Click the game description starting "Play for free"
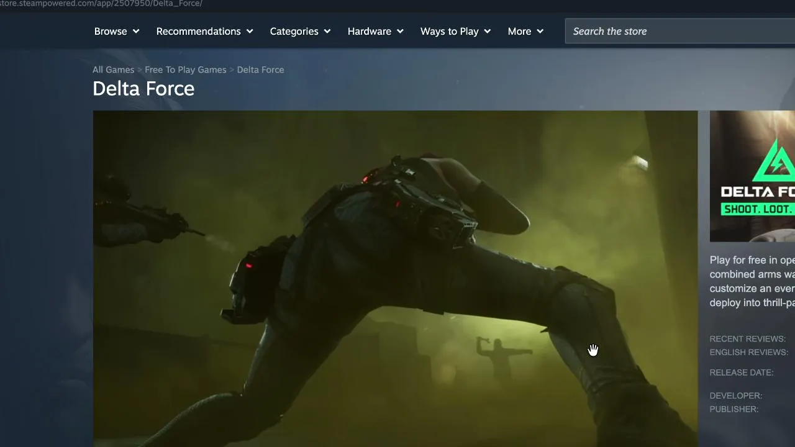 point(752,281)
